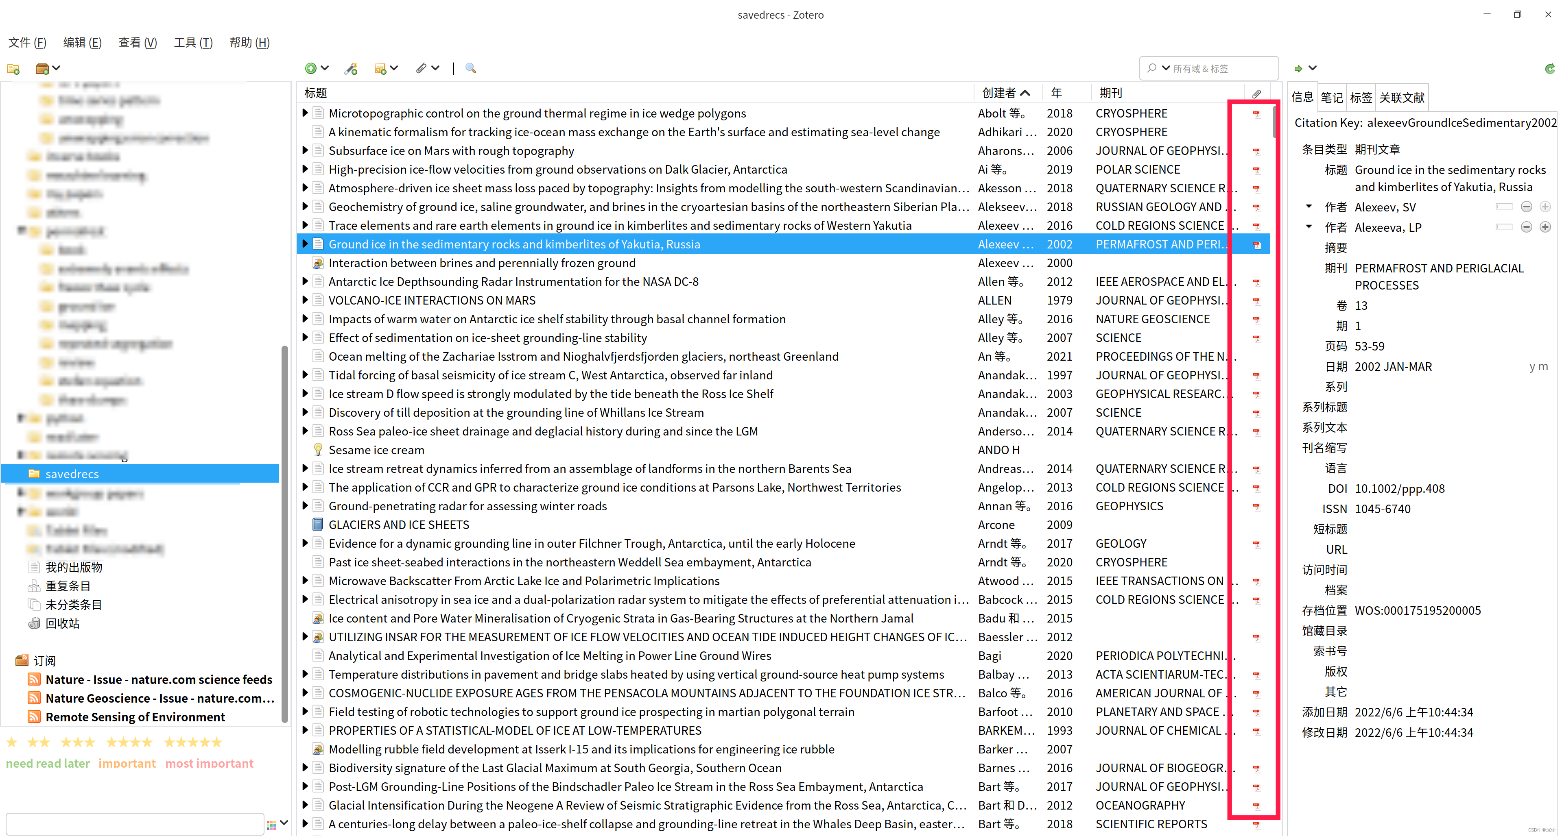The width and height of the screenshot is (1562, 836).
Task: Toggle name field mode for Alexeev, SV
Action: 1504,207
